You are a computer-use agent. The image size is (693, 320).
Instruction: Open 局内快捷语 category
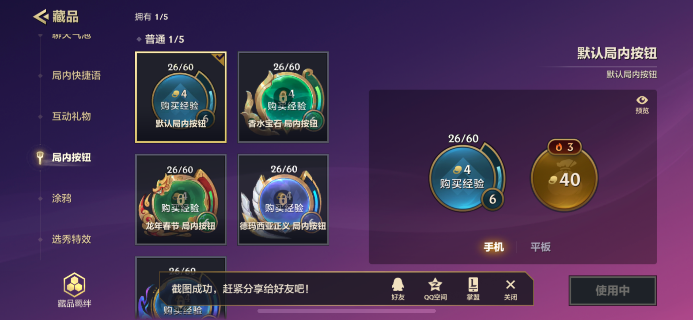[76, 75]
